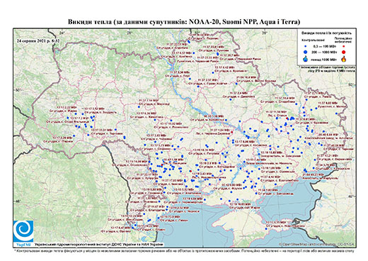Click the small blue dot in the legend
The width and height of the screenshot is (368, 261).
[306, 46]
